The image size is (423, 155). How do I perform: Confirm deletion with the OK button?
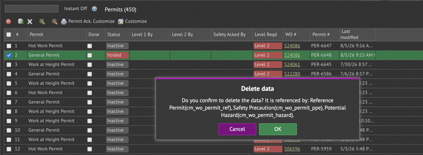(x=278, y=129)
